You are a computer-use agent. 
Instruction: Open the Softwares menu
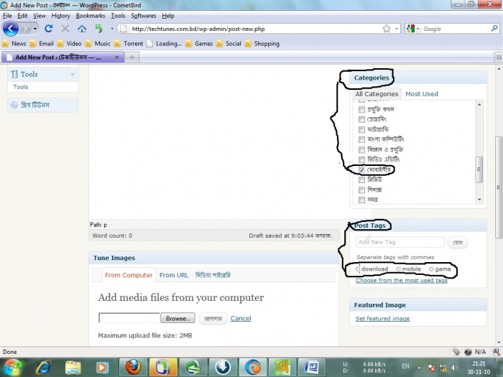[x=144, y=16]
